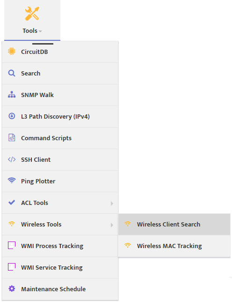This screenshot has width=232, height=302.
Task: Click the L3 Path Discovery download-circle icon
Action: click(12, 116)
